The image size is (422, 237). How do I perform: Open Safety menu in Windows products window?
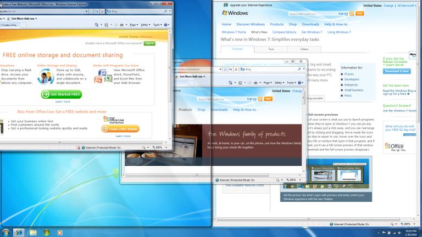279,83
